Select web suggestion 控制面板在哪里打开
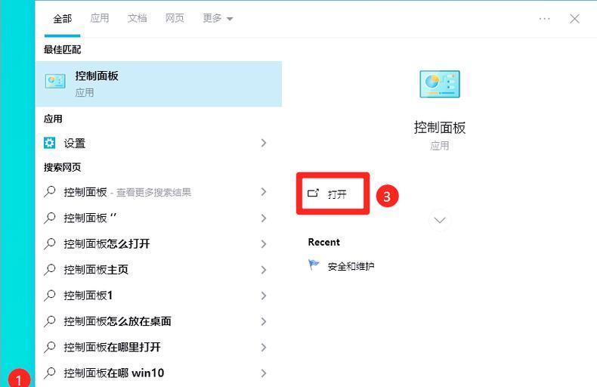 pos(159,347)
